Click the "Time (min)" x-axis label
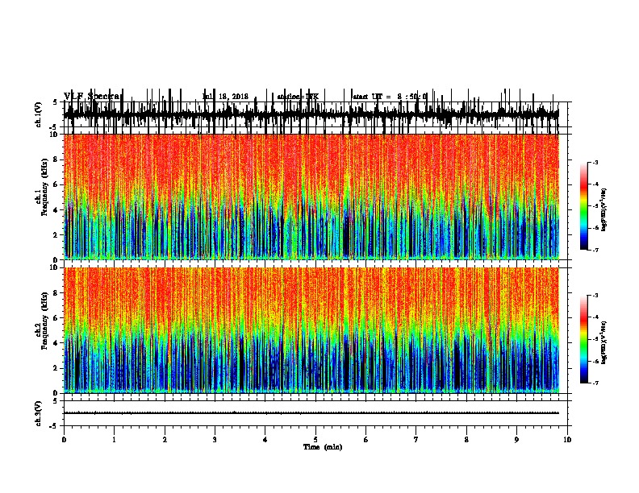639x493 pixels. coord(323,447)
